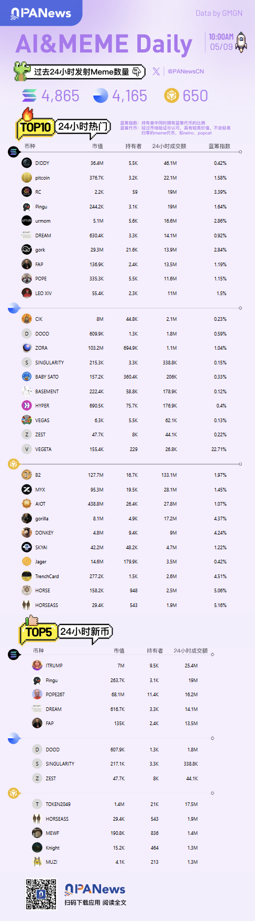Click the 市值 column header in TOP10
Image resolution: width=255 pixels, height=921 pixels.
tap(97, 146)
